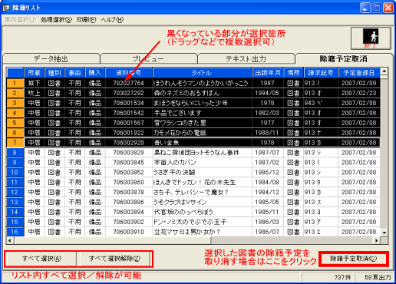The image size is (396, 284).
Task: Click the 737件 status bar count
Action: tap(342, 277)
